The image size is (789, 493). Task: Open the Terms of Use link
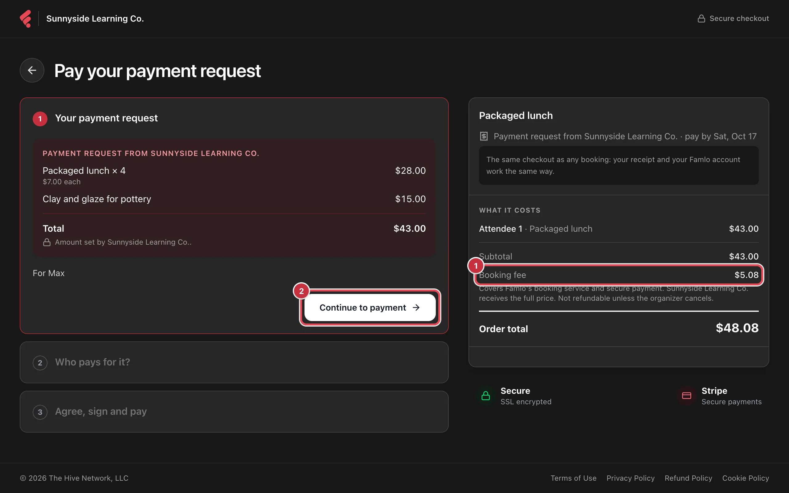coord(574,478)
